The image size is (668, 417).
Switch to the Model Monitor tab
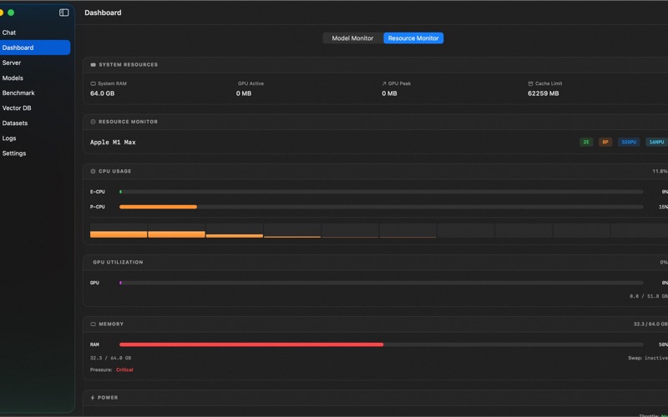(352, 38)
